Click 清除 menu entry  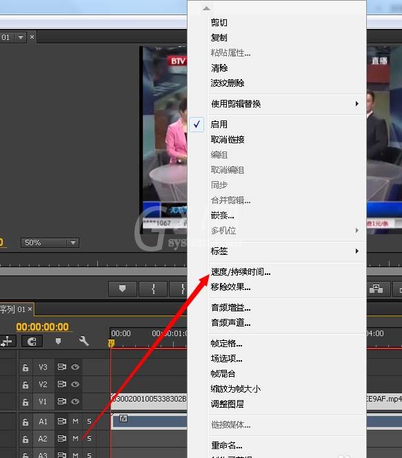[x=219, y=68]
